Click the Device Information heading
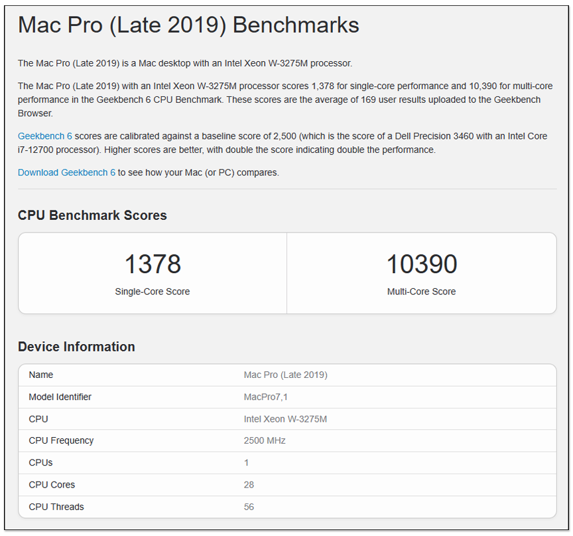Viewport: 573px width, 536px height. click(76, 347)
